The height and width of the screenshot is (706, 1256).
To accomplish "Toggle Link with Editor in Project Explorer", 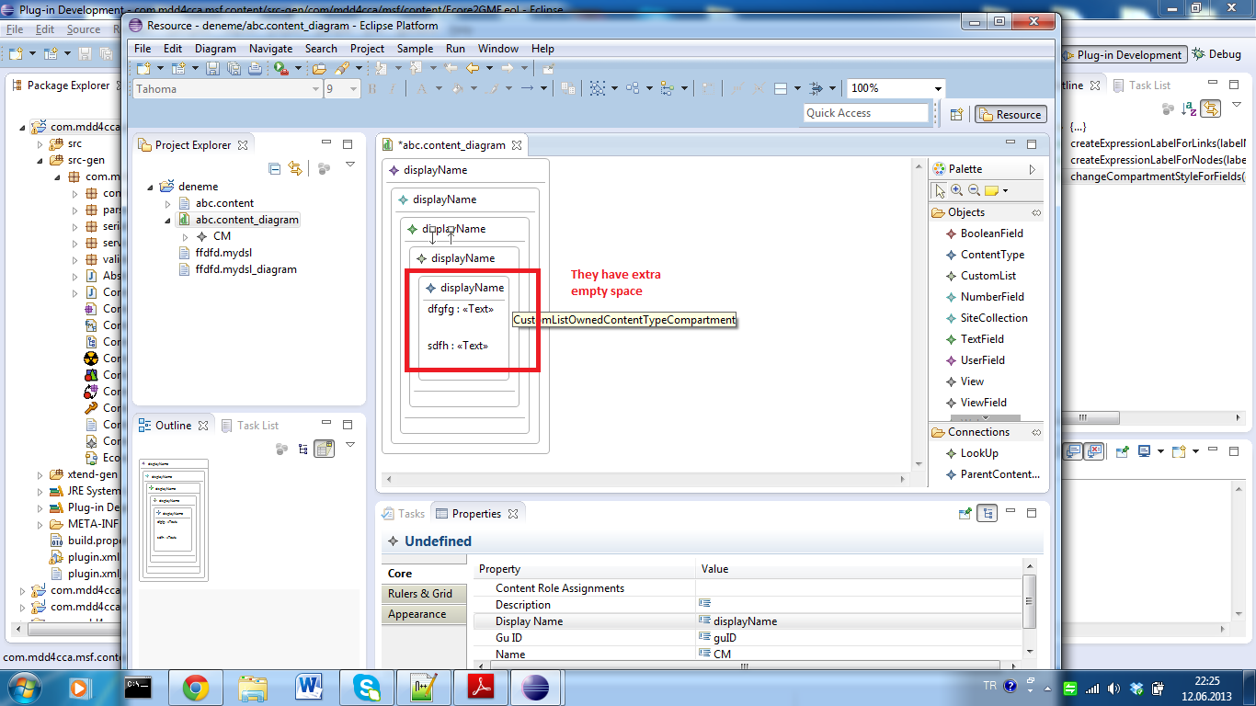I will point(294,168).
